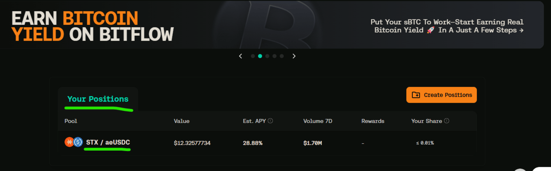Click the Volume 7D column header

tap(318, 121)
